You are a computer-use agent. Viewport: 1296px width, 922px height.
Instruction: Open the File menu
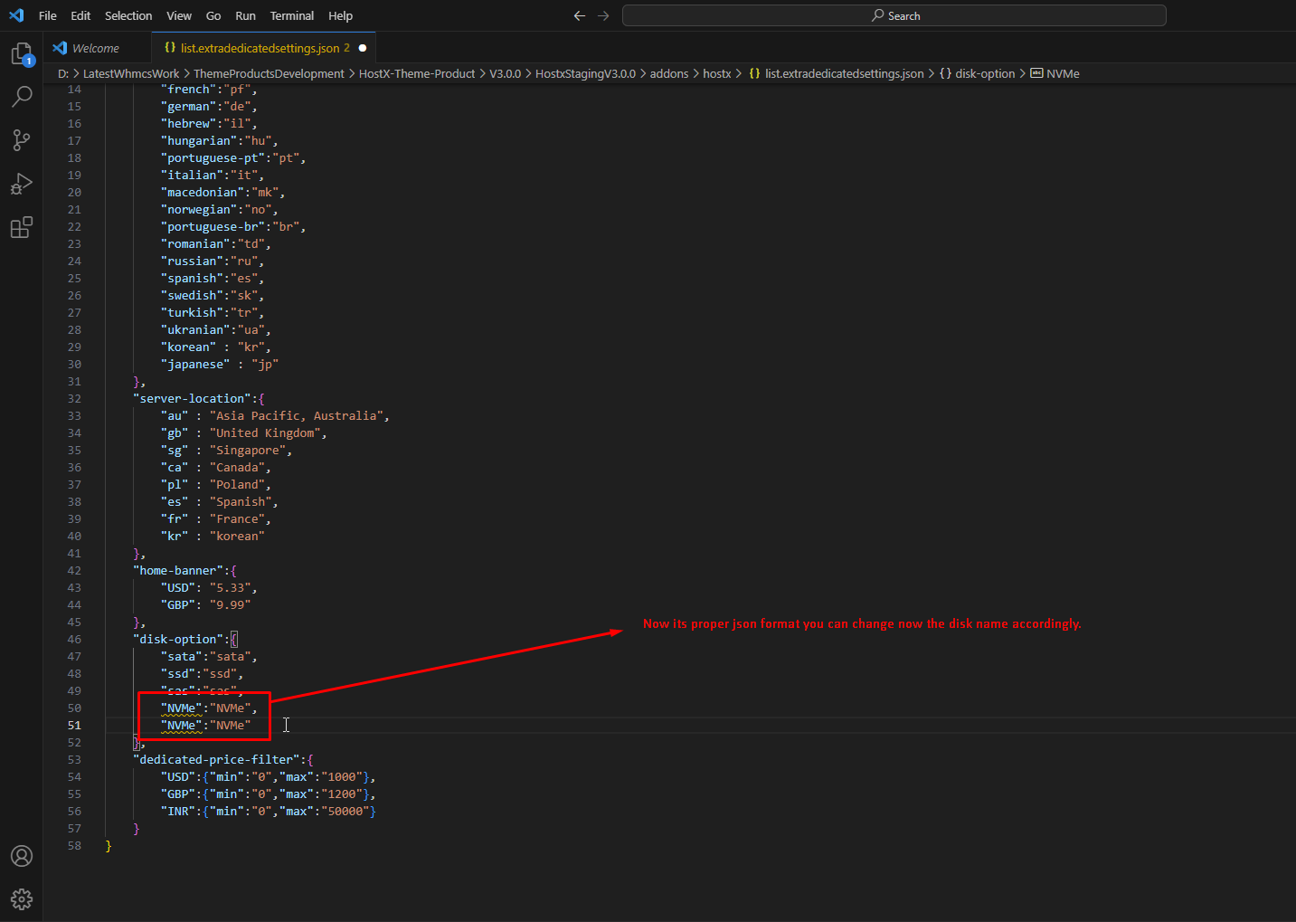(x=48, y=15)
